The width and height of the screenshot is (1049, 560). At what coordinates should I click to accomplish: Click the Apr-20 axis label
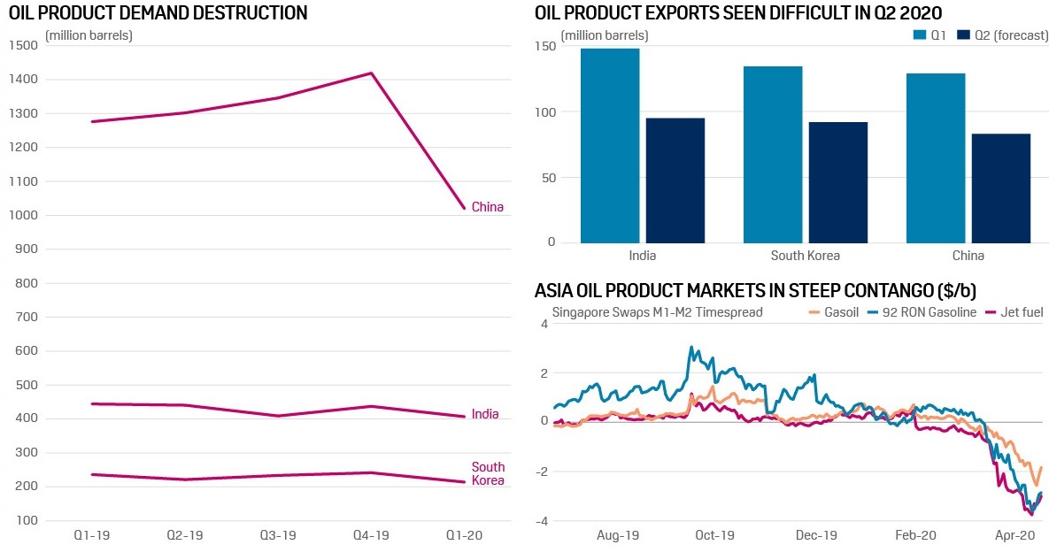(1015, 535)
